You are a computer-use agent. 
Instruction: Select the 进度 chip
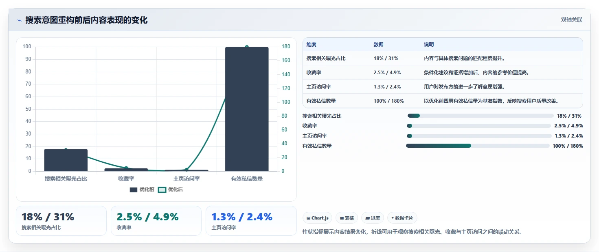373,218
